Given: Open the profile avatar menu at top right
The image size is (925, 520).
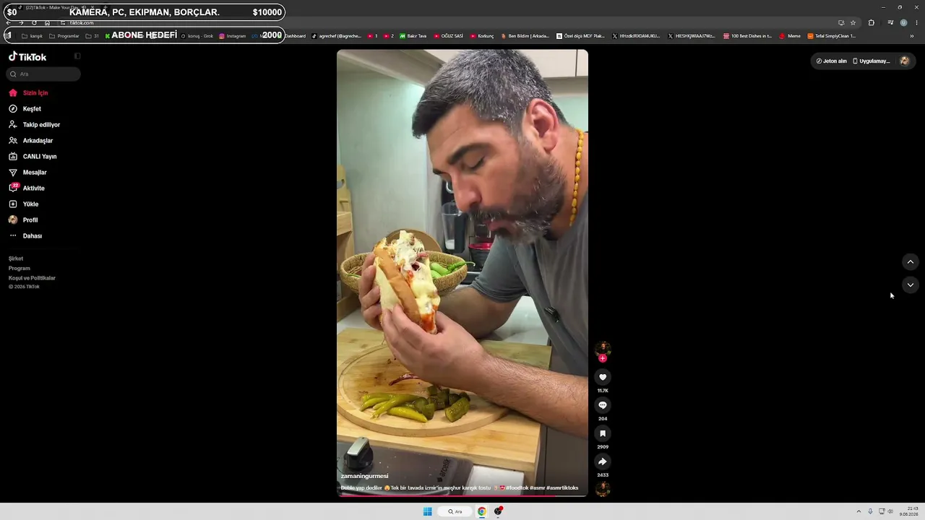Looking at the screenshot, I should 904,61.
